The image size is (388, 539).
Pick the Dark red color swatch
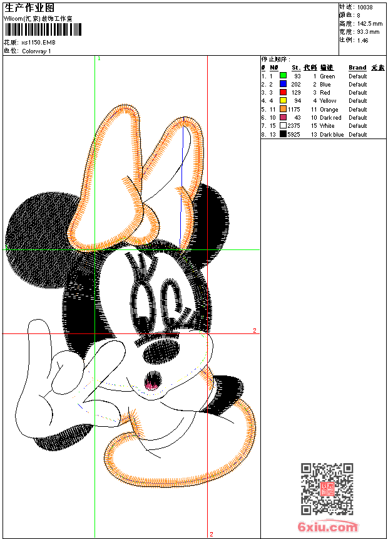(283, 117)
